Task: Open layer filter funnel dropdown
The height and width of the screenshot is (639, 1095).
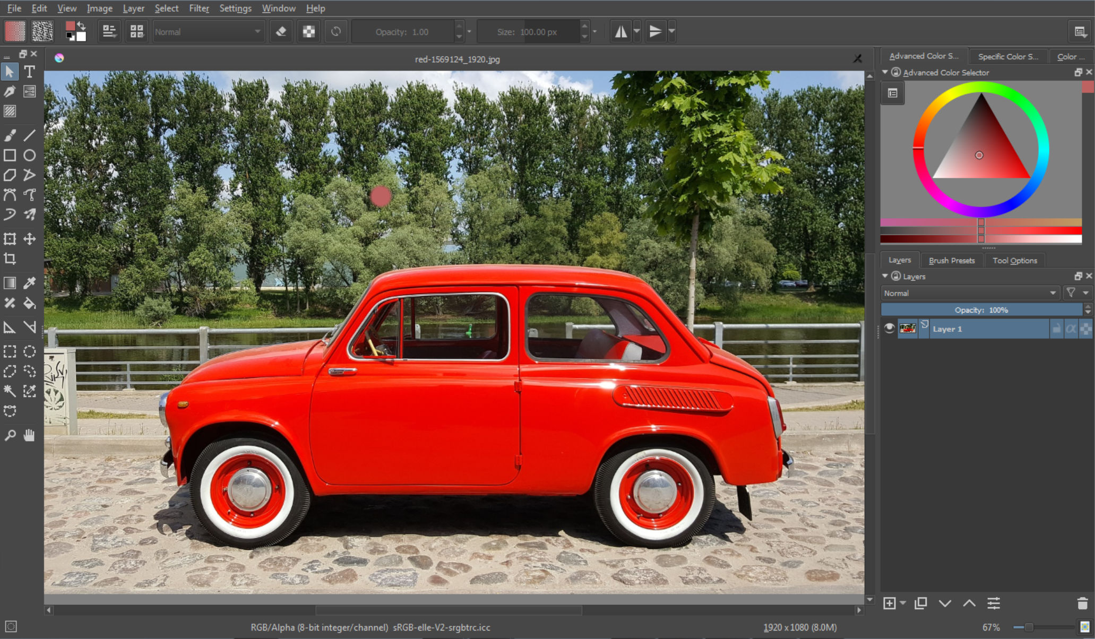Action: tap(1077, 293)
